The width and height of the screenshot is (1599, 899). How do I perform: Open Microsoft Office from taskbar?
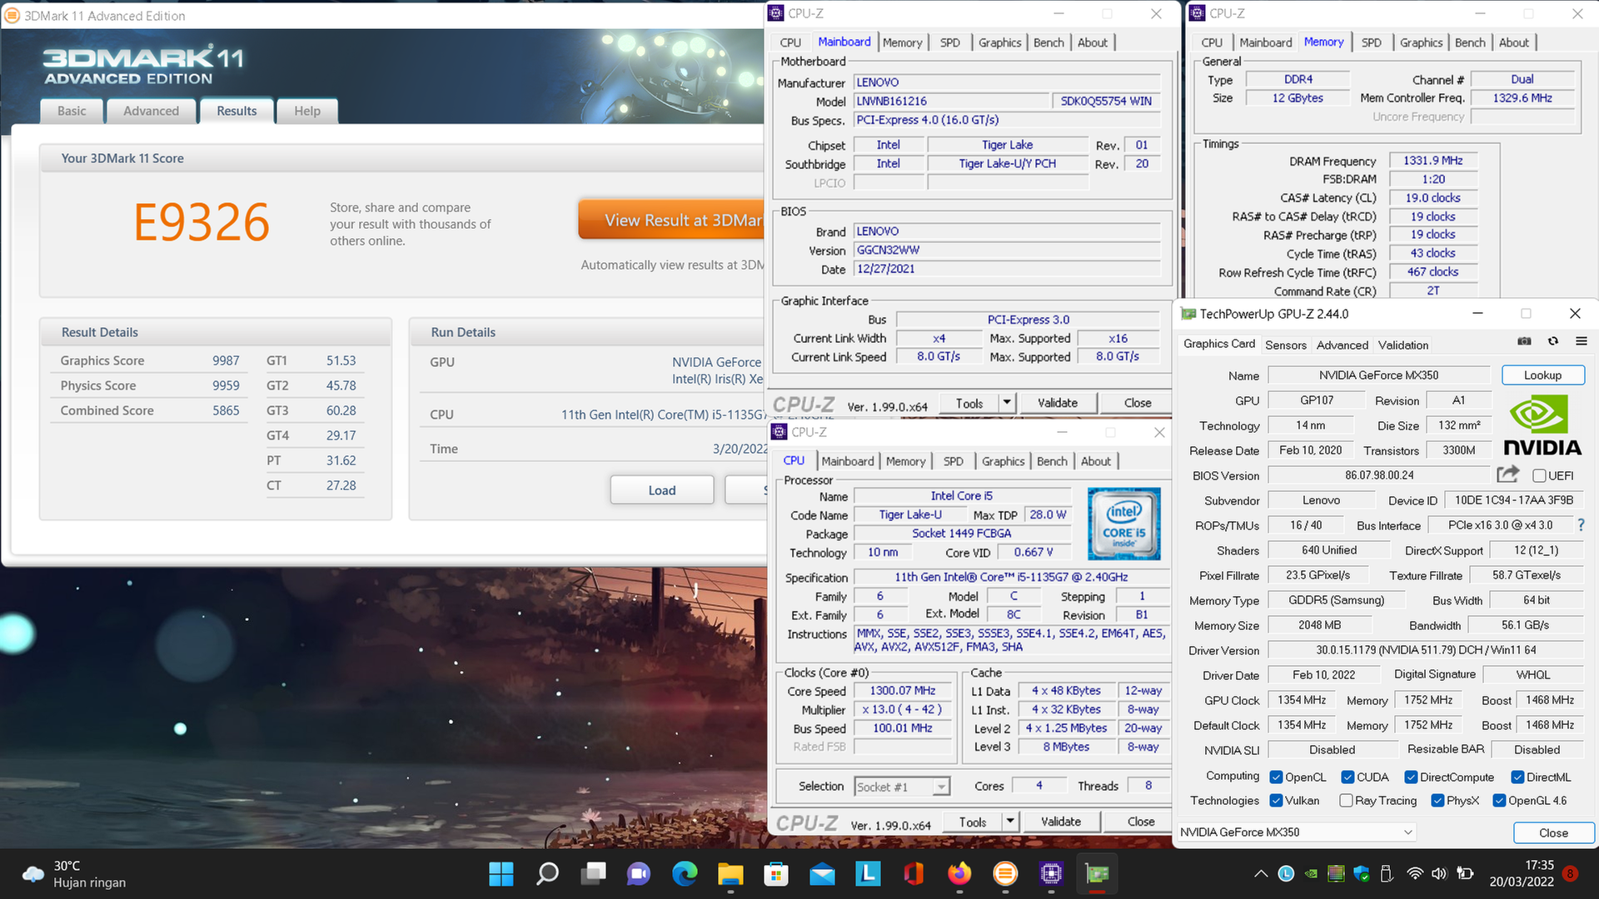point(914,873)
